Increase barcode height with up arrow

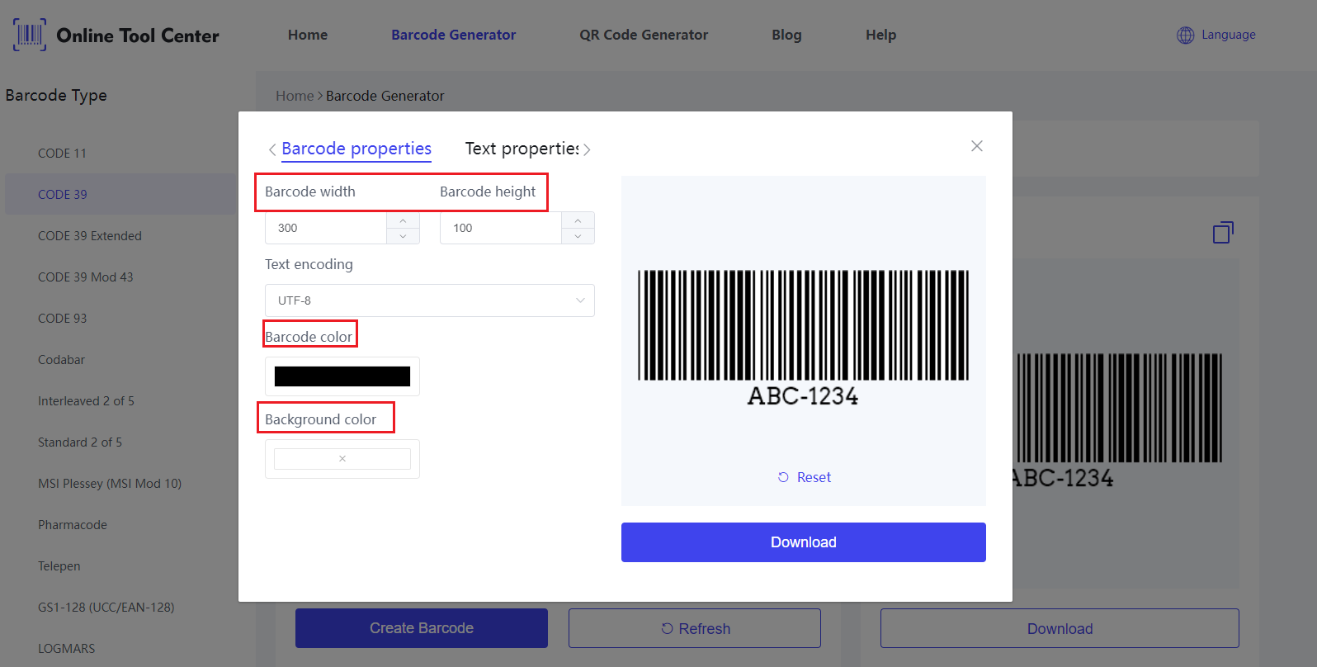point(578,220)
